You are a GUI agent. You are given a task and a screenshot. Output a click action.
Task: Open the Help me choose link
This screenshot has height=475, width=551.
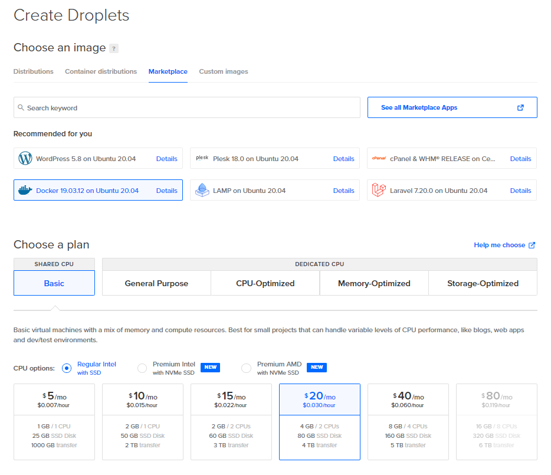coord(504,245)
